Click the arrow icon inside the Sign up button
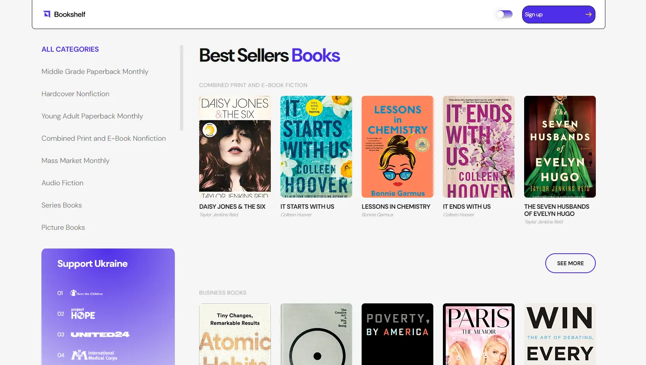The image size is (646, 365). [589, 14]
